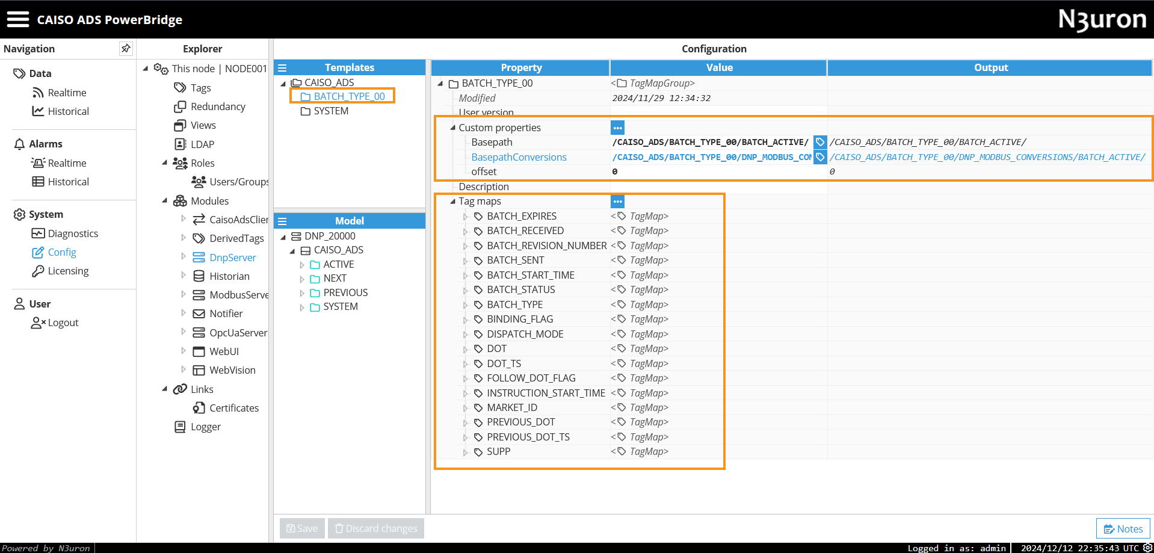Expand the DnpServer module

(184, 257)
